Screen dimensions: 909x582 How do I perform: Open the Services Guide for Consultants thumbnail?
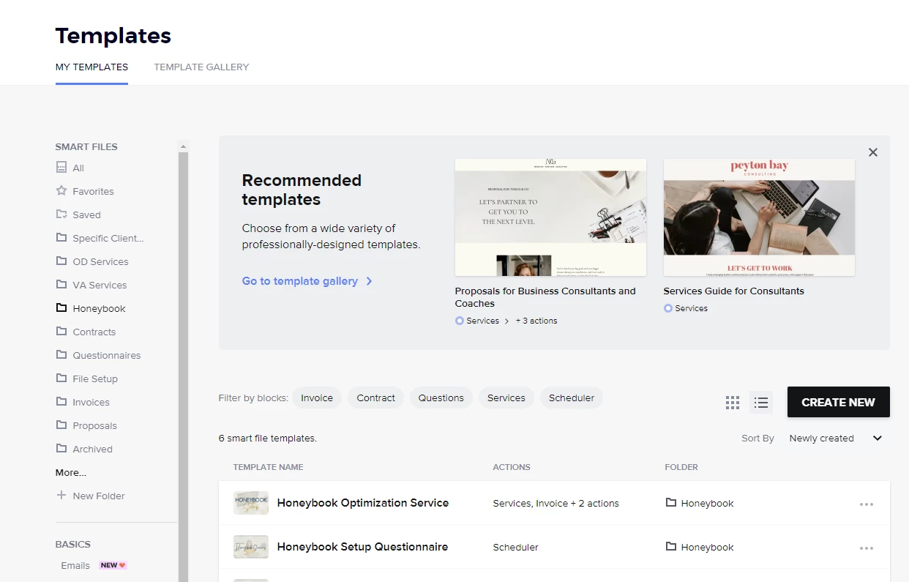[759, 217]
